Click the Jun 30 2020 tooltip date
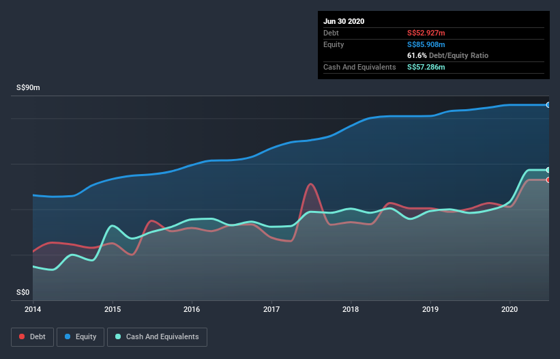The image size is (560, 359). point(344,21)
